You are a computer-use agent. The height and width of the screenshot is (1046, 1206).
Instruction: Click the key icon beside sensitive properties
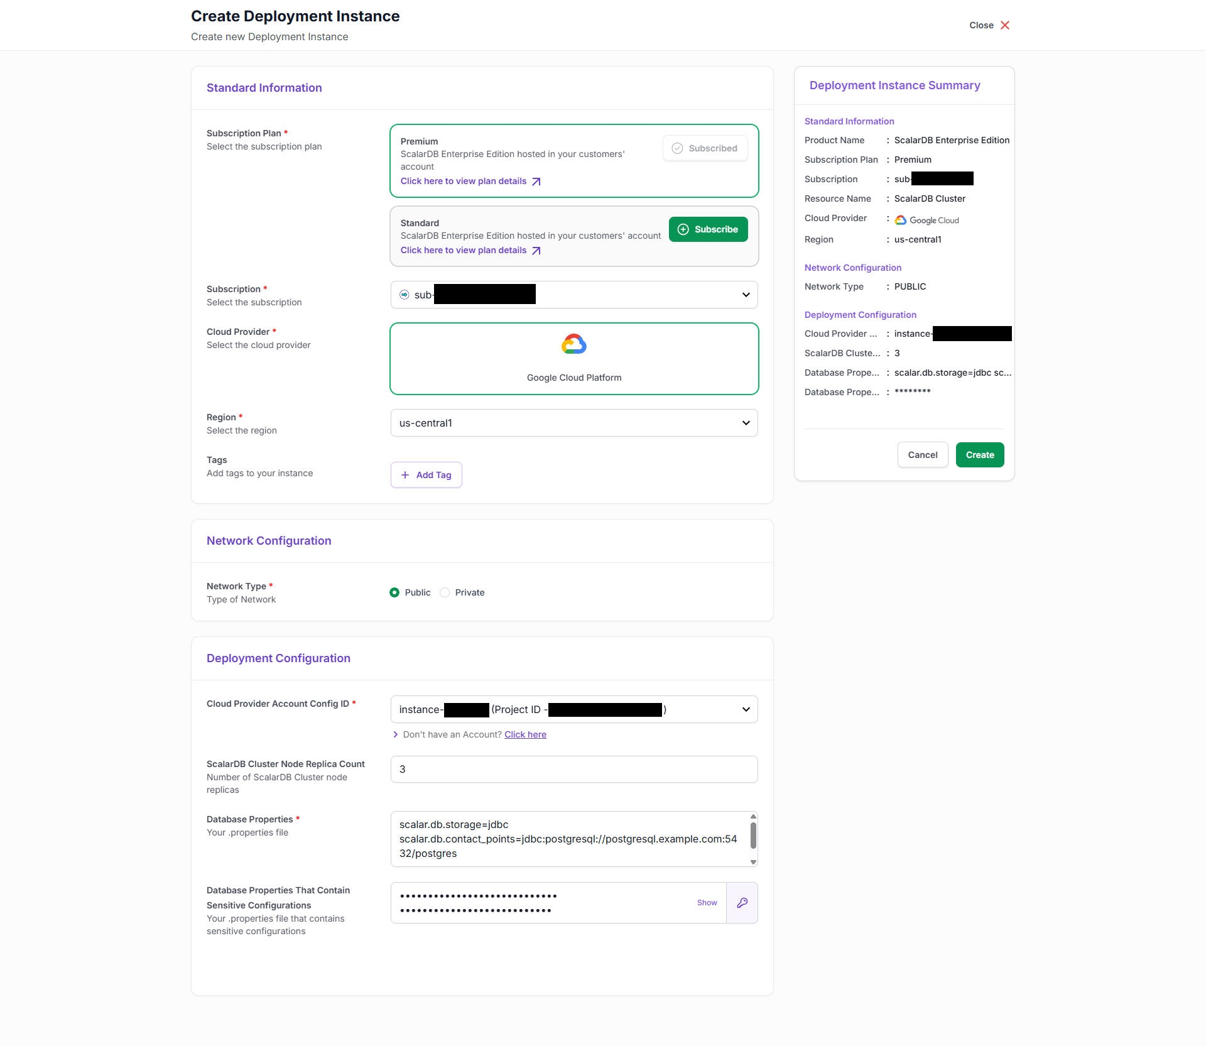pyautogui.click(x=742, y=903)
